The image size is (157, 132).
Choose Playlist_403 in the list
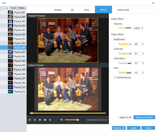coord(13,35)
